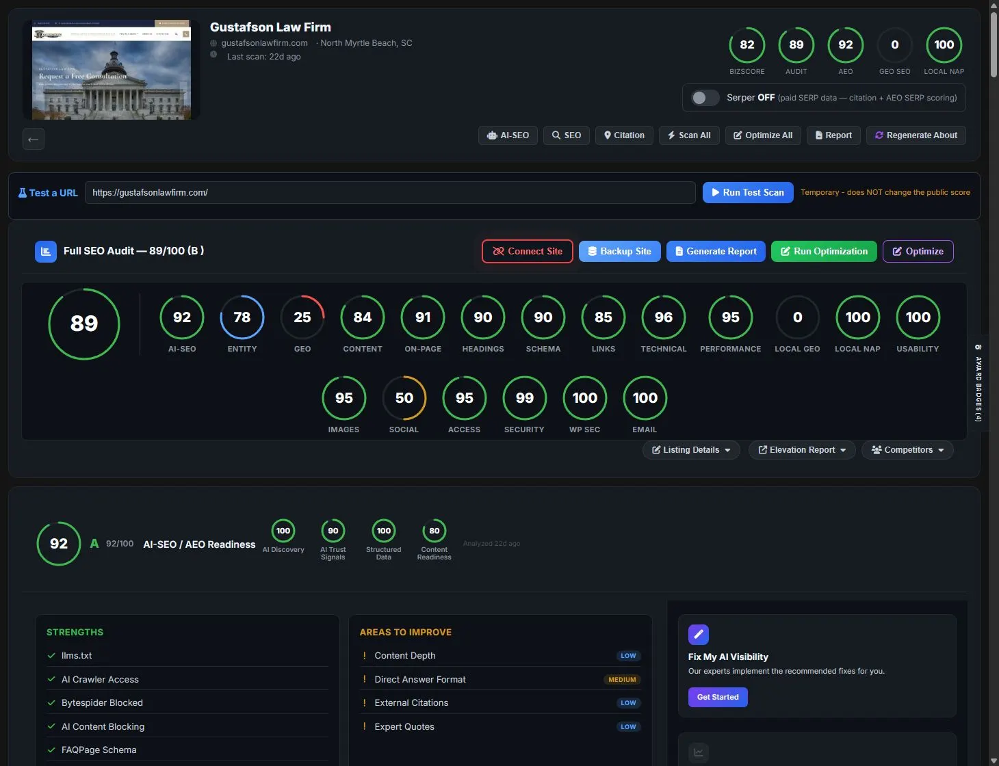The image size is (999, 766).
Task: Expand Elevation Report dropdown
Action: tap(802, 450)
